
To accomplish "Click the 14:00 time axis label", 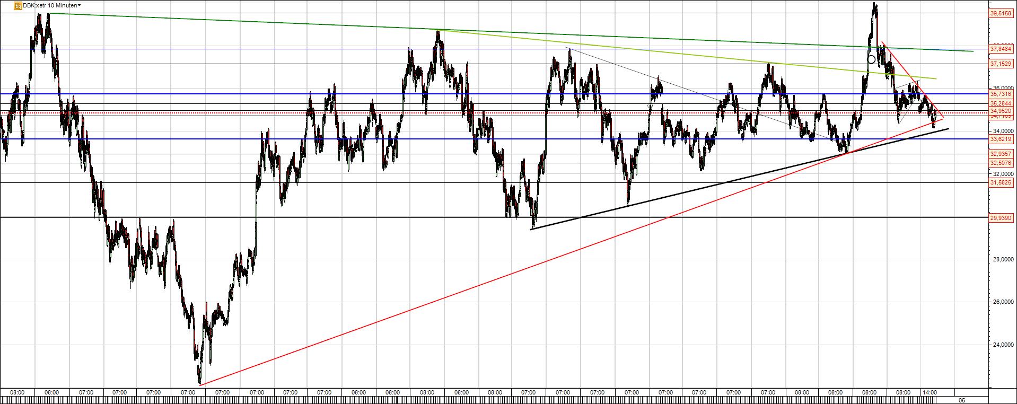I will pyautogui.click(x=930, y=392).
